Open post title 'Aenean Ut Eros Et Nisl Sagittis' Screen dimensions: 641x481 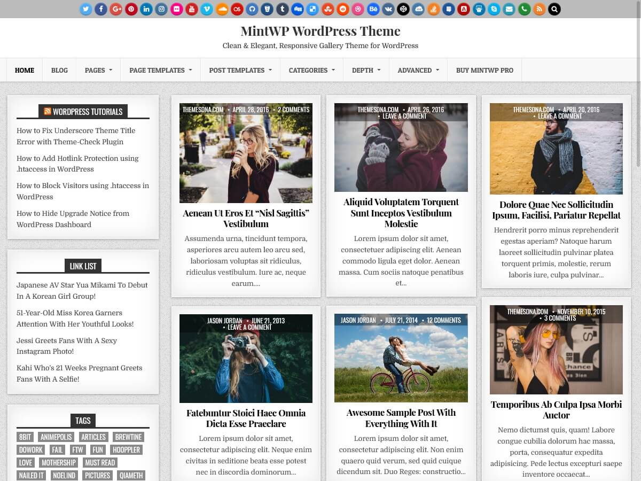246,218
